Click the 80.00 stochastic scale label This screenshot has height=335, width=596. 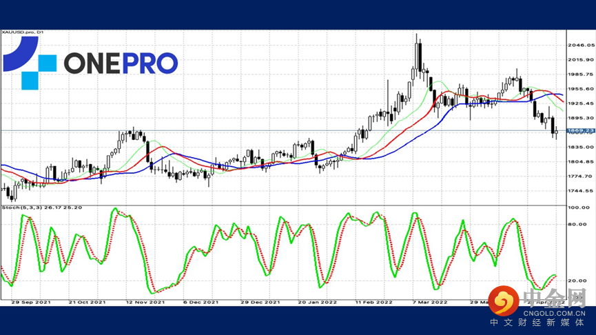click(x=578, y=224)
